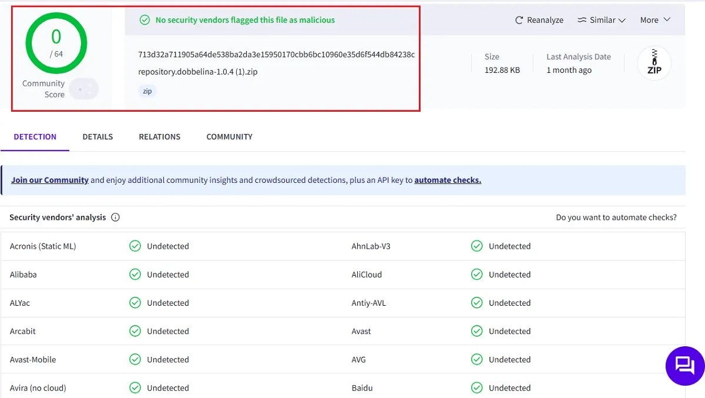Click the zip tag chip
Image resolution: width=705 pixels, height=398 pixels.
(147, 92)
